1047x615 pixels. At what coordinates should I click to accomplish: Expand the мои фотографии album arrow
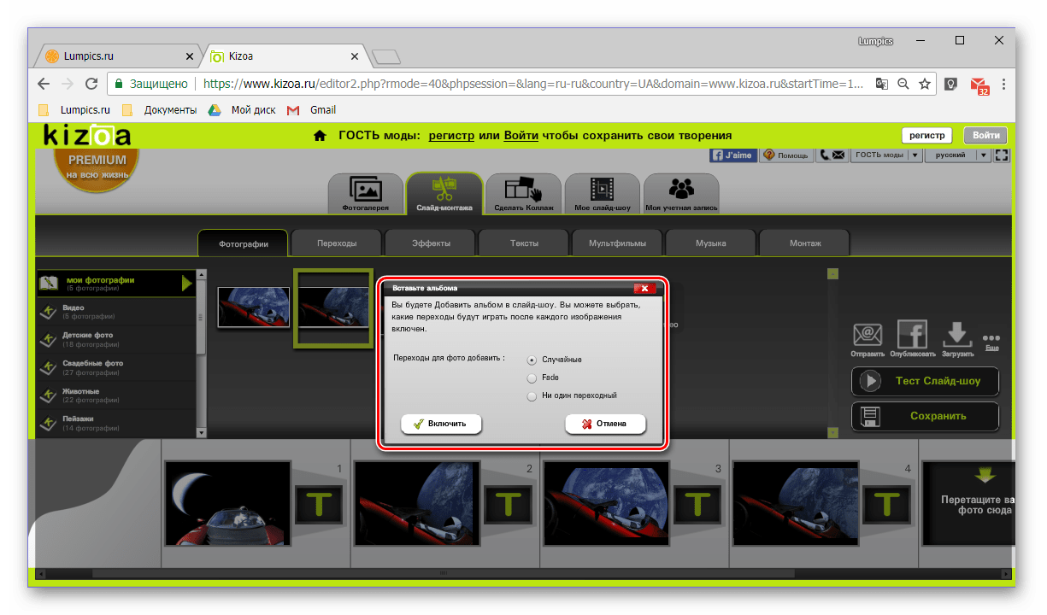click(x=186, y=284)
